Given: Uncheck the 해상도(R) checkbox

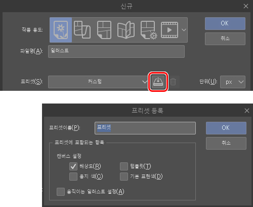Looking at the screenshot, I should pyautogui.click(x=73, y=166).
